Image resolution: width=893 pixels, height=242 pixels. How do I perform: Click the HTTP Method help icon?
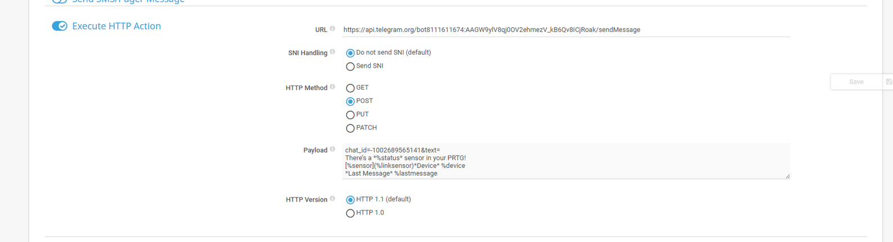point(332,87)
